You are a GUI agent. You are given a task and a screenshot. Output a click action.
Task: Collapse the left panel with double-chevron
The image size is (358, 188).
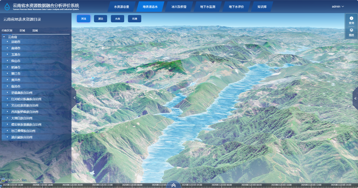pyautogui.click(x=74, y=98)
